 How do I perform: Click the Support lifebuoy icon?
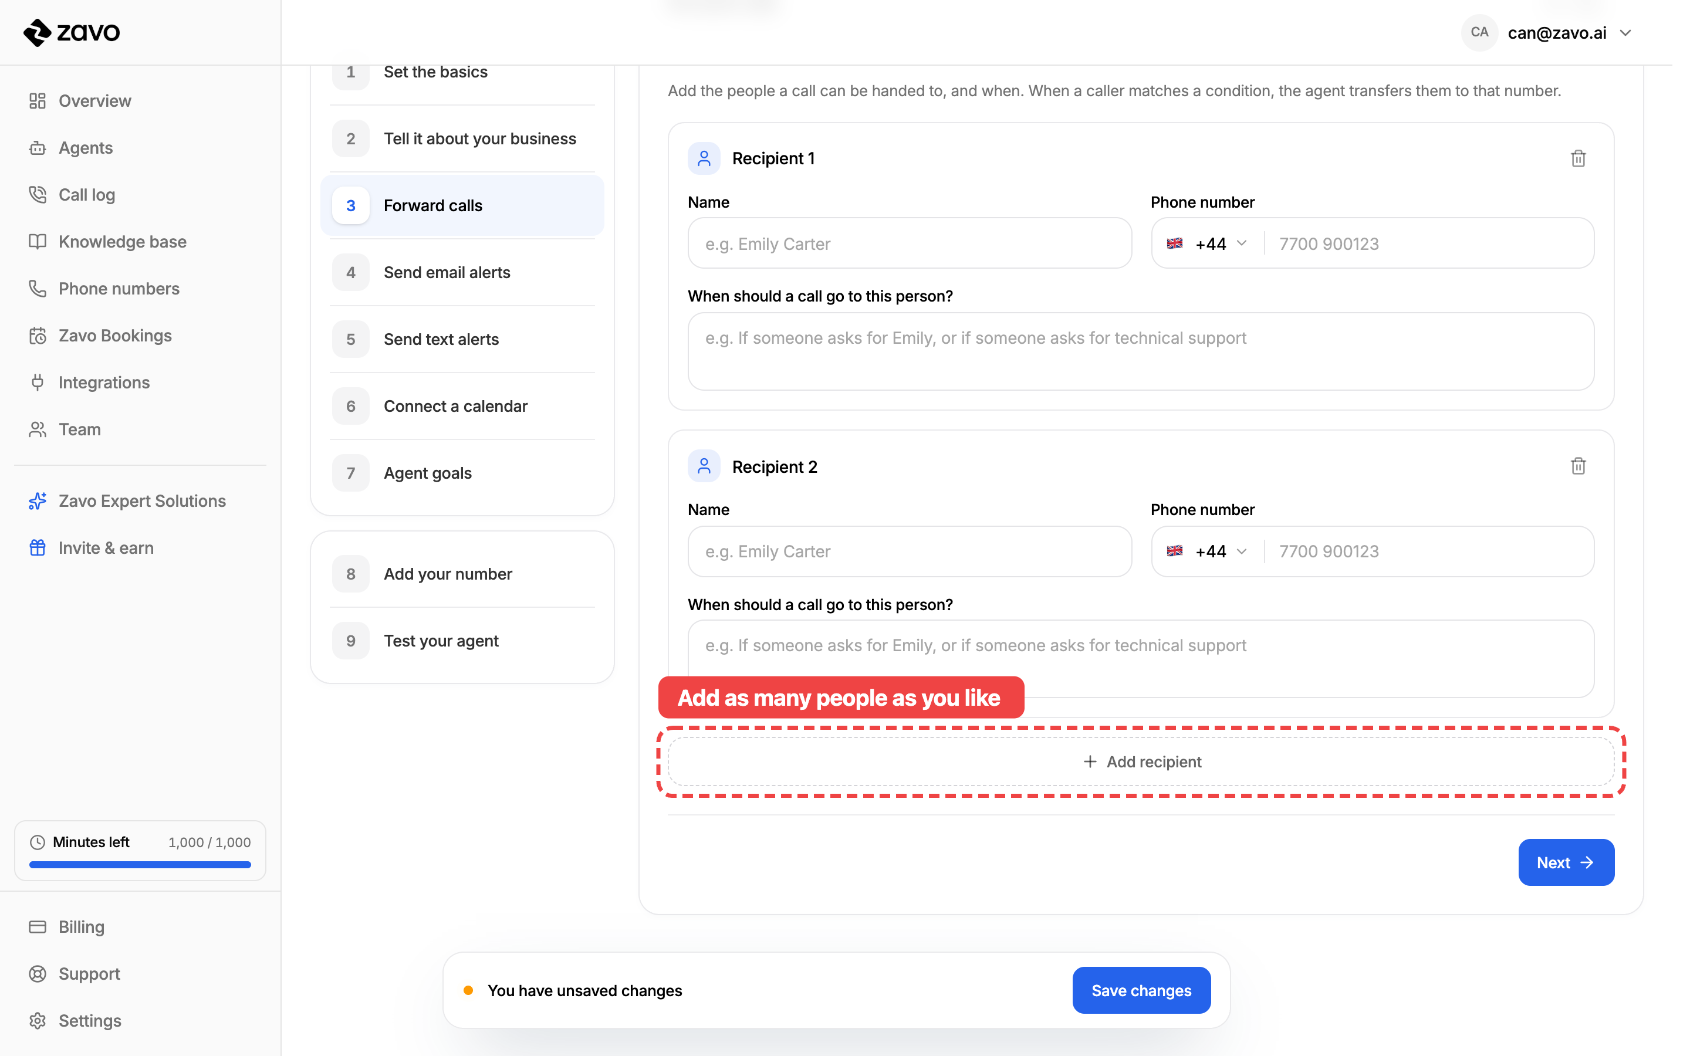[x=38, y=973]
